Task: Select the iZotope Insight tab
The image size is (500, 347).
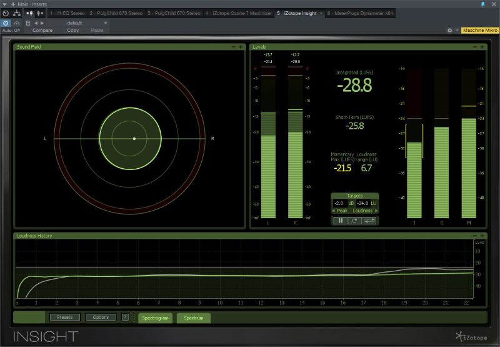Action: tap(296, 13)
